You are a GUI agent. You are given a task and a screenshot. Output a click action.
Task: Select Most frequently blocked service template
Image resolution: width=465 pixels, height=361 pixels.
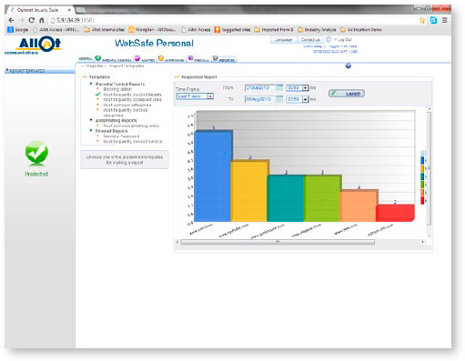coord(133,141)
